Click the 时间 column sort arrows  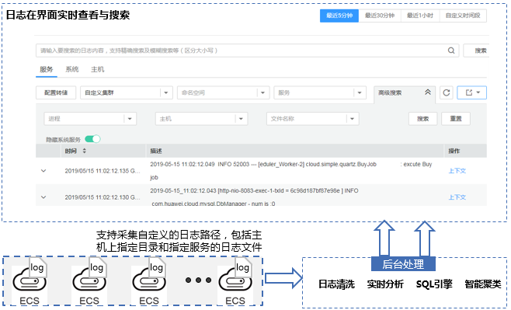pyautogui.click(x=85, y=151)
